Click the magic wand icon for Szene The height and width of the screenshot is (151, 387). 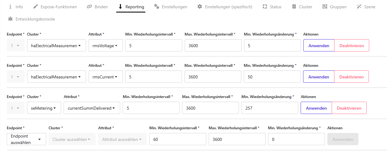359,7
